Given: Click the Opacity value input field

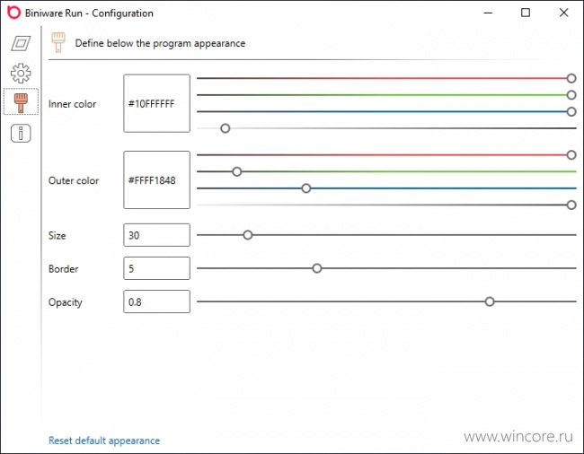Looking at the screenshot, I should click(x=157, y=301).
